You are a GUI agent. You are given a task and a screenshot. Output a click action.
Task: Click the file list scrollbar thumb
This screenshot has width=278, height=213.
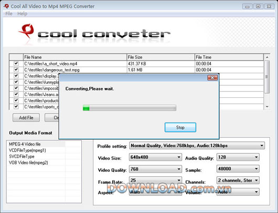click(x=267, y=77)
